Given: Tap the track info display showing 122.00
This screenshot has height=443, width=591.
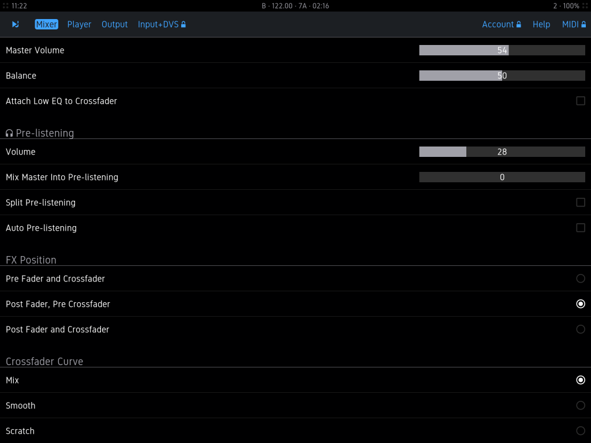Looking at the screenshot, I should (295, 6).
